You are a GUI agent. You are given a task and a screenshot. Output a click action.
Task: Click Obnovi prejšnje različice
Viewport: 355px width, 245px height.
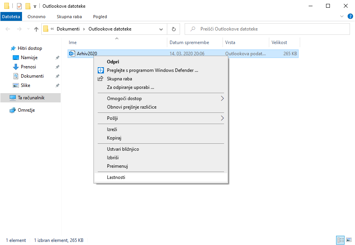coord(161,107)
